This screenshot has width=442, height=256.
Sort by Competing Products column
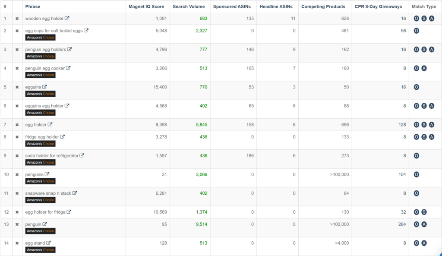click(323, 6)
